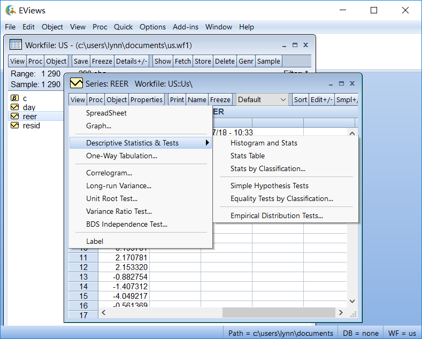This screenshot has width=422, height=339.
Task: Select Simple Hypothesis Tests submenu item
Action: pyautogui.click(x=286, y=186)
